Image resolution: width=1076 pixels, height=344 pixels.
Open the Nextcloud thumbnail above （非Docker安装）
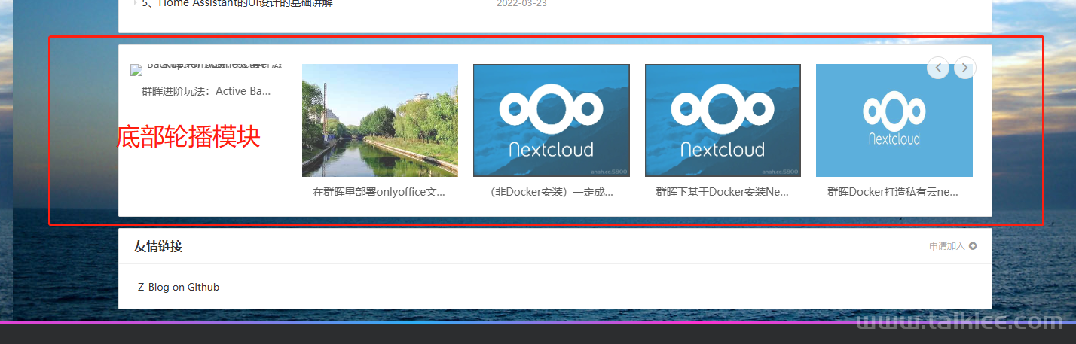pyautogui.click(x=552, y=120)
